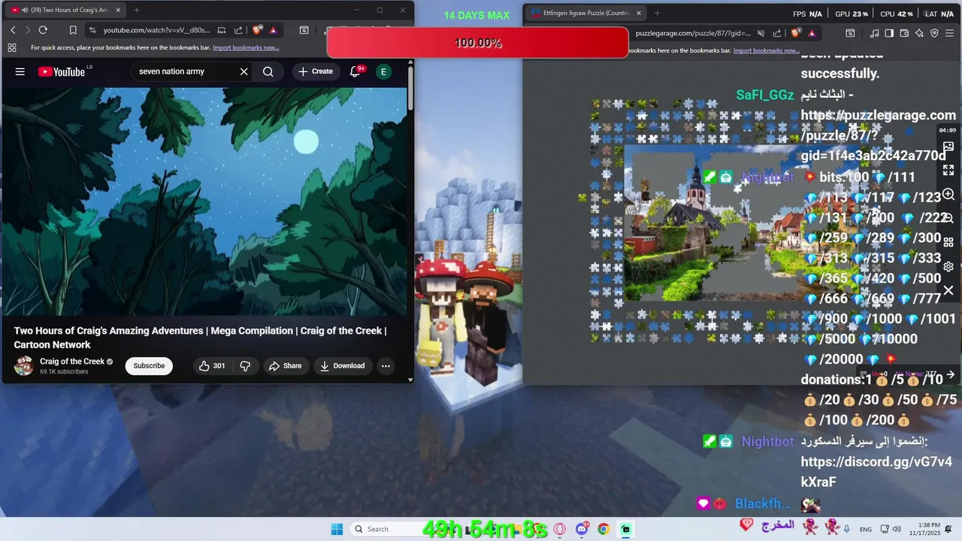Image resolution: width=962 pixels, height=541 pixels.
Task: Toggle fullscreen on the jigsaw puzzle
Action: [948, 171]
